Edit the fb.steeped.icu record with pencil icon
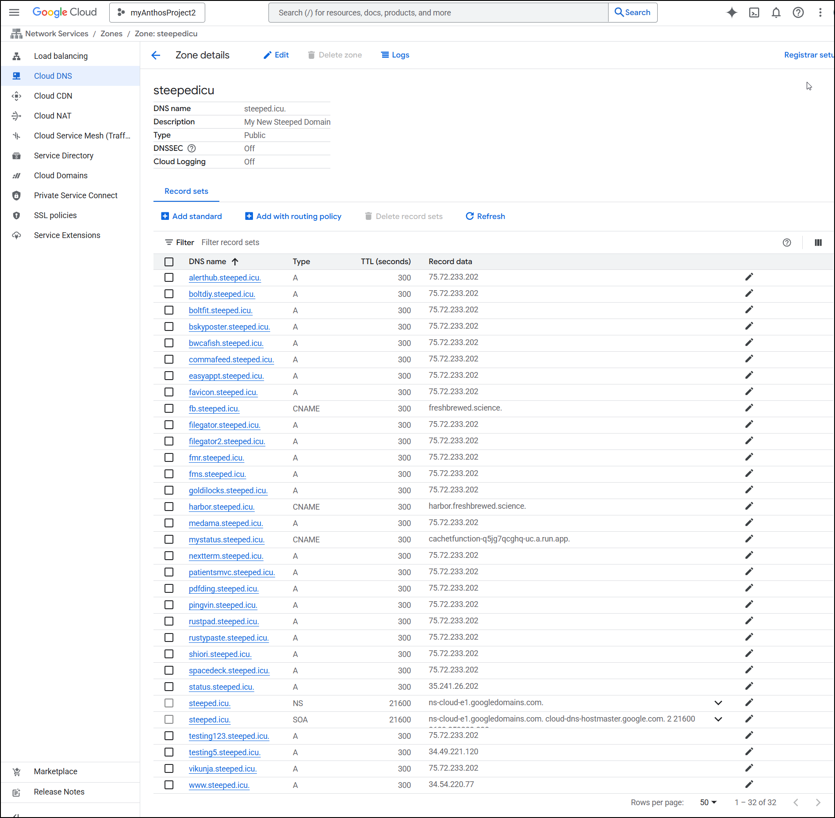 749,408
